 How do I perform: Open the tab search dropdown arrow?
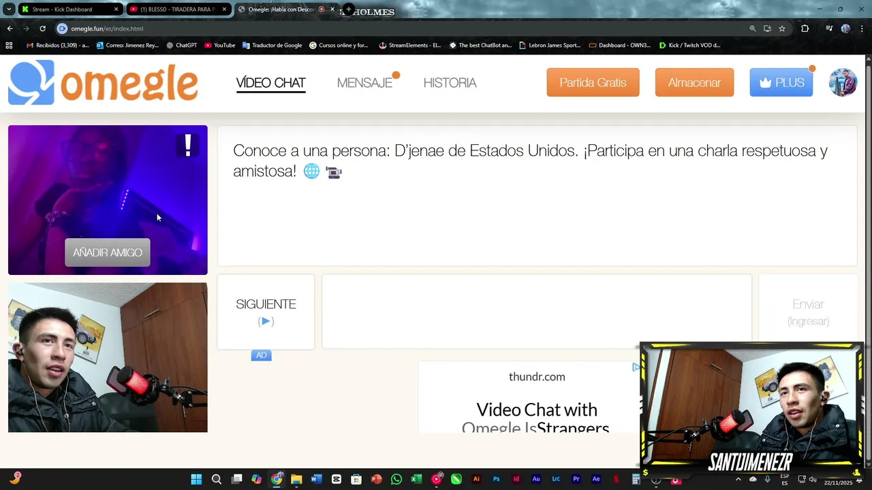click(x=9, y=10)
